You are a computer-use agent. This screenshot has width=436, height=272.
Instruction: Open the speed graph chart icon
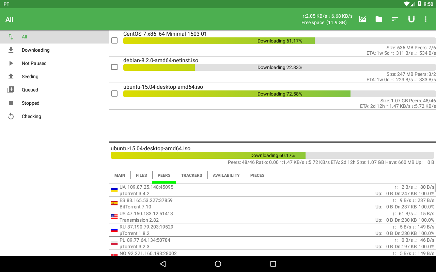click(362, 19)
